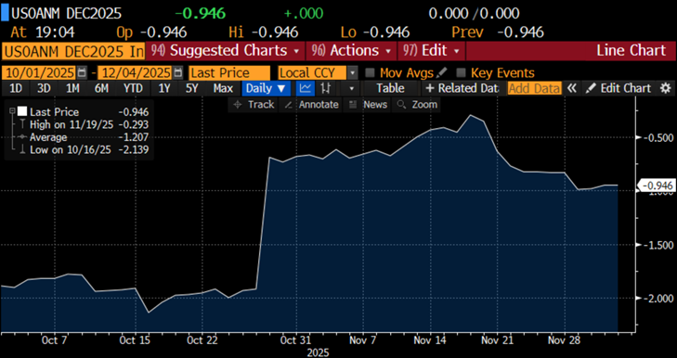Open chart type options dropdown arrow
Screen dimensions: 677x358
(351, 88)
